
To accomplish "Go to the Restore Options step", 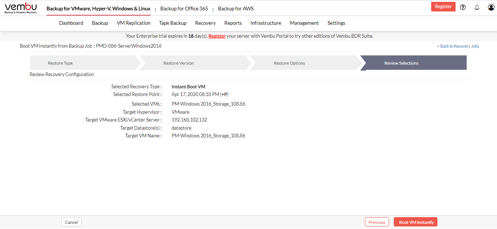I will click(305, 63).
